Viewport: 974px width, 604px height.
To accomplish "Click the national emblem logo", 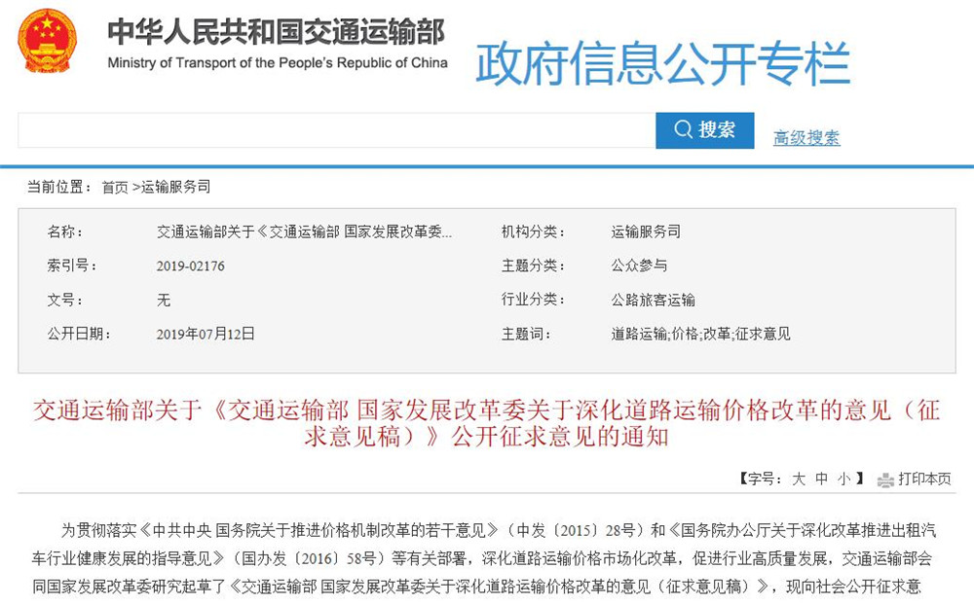I will 47,41.
